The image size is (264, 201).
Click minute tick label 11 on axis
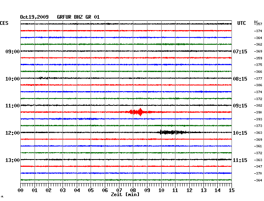tap(175, 190)
